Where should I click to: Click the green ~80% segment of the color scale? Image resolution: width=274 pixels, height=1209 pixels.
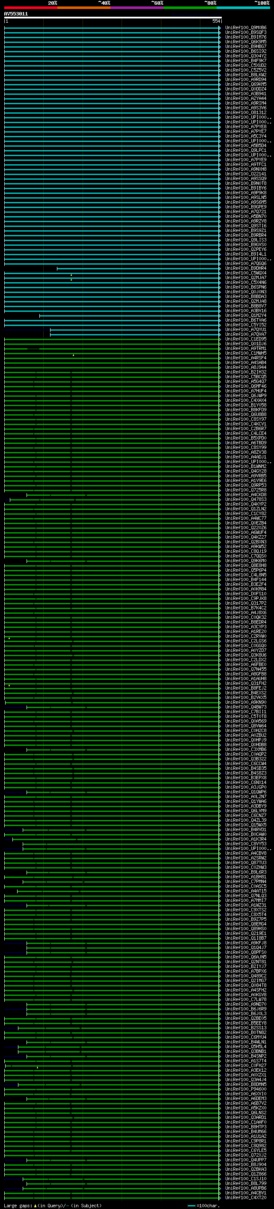click(x=190, y=8)
